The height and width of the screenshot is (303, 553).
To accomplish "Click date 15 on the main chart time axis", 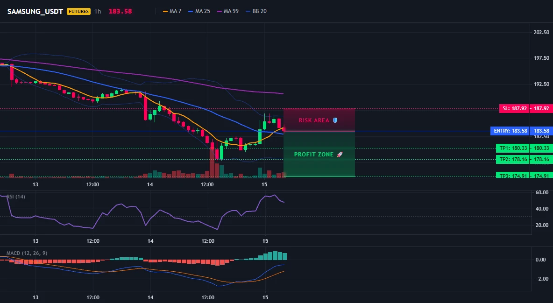I will click(x=265, y=184).
